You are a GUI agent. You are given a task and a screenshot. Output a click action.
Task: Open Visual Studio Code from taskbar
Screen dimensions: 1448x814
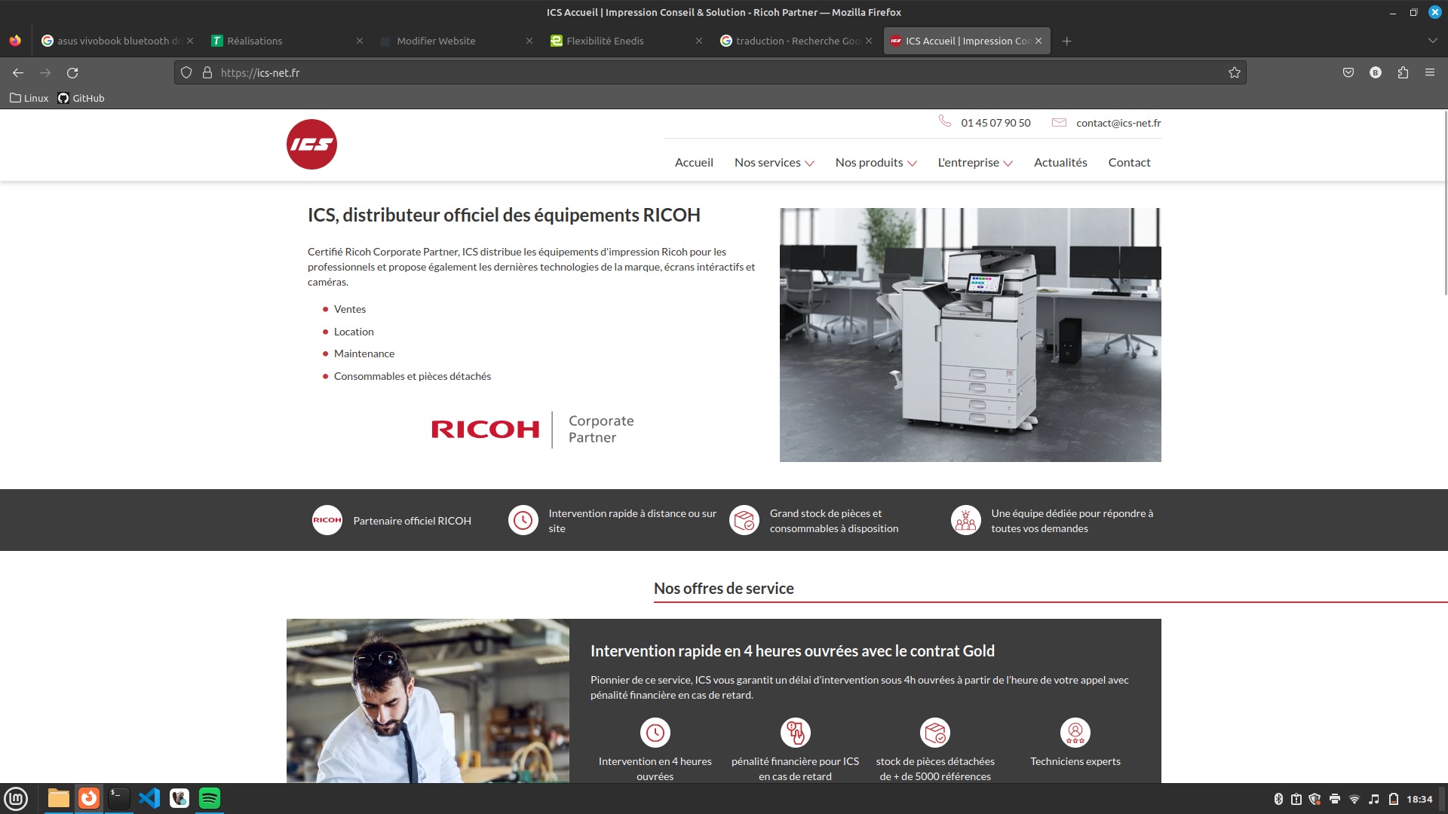(x=149, y=798)
